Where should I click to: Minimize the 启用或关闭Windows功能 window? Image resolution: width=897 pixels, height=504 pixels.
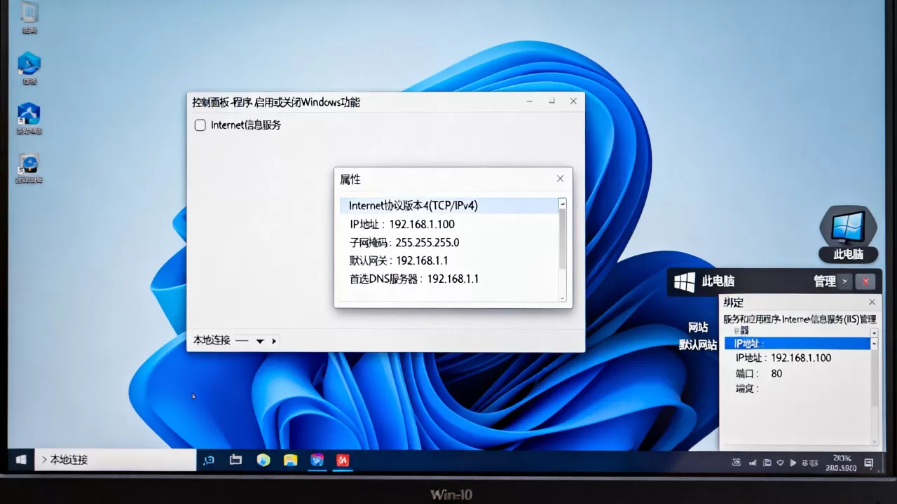click(x=529, y=101)
